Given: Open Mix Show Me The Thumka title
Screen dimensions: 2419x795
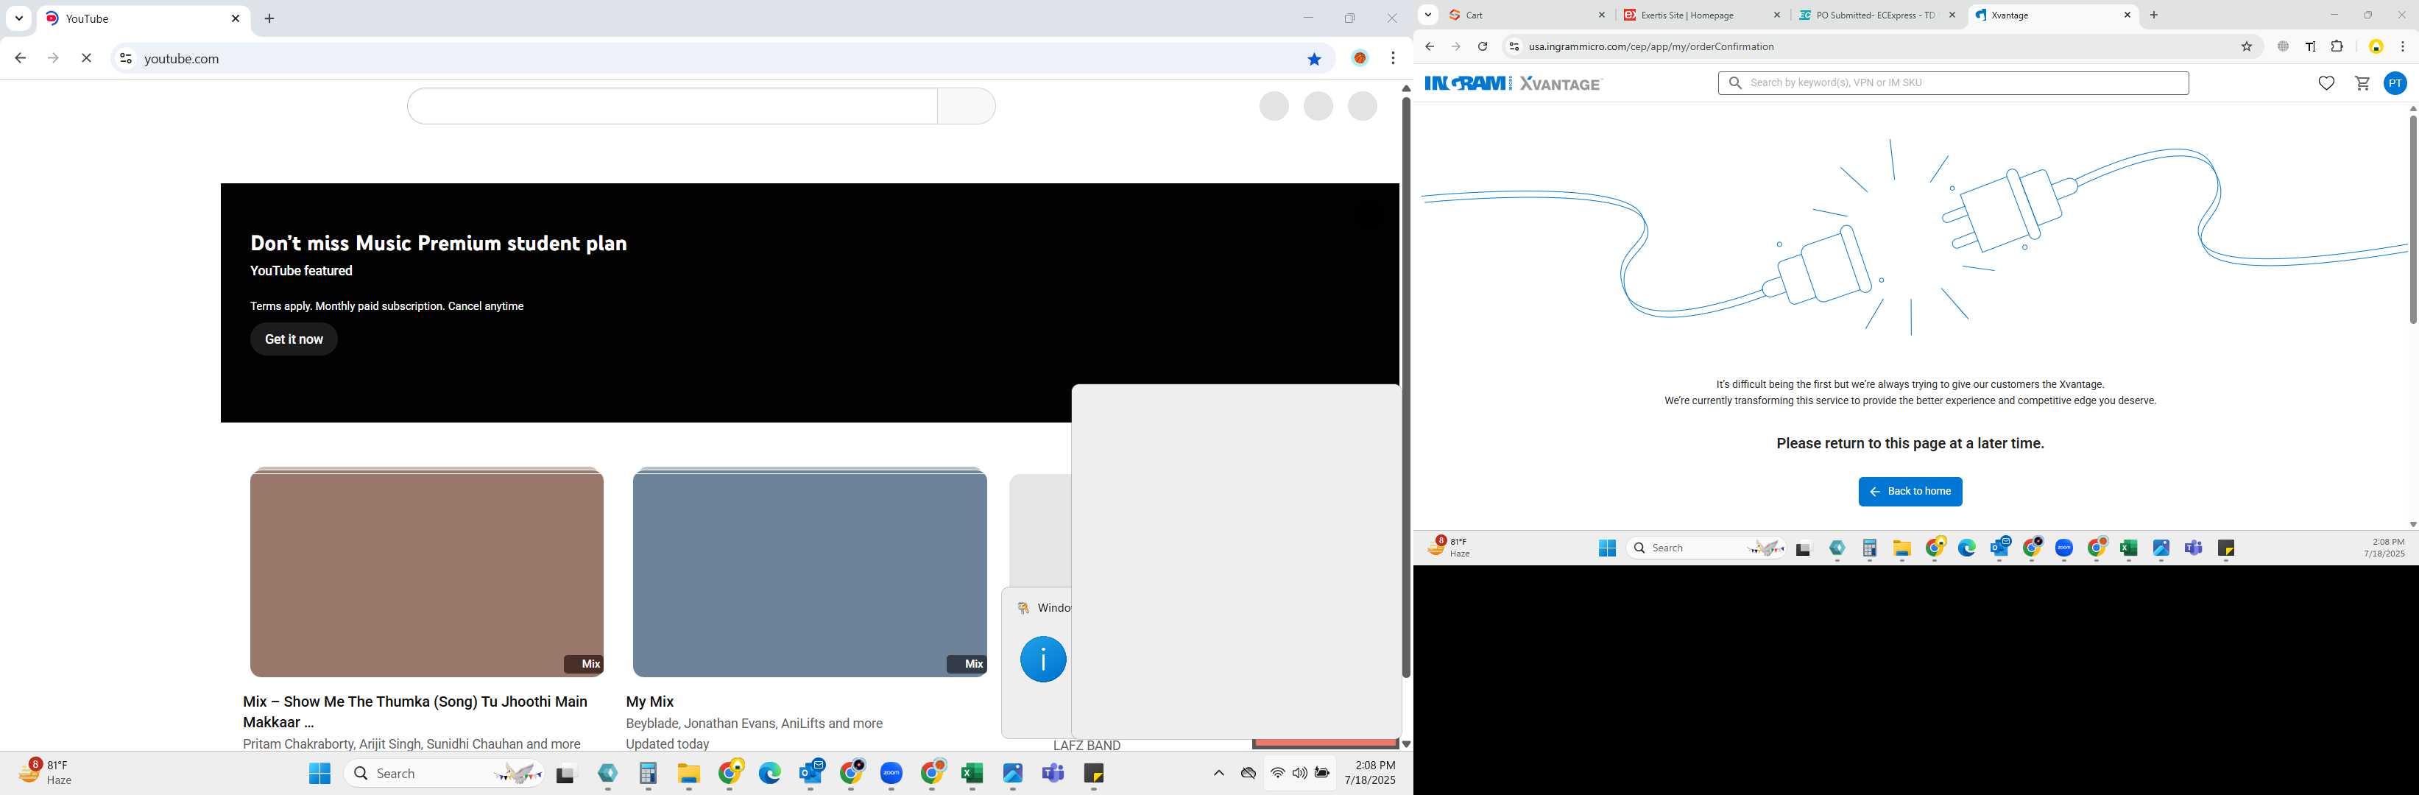Looking at the screenshot, I should [415, 712].
